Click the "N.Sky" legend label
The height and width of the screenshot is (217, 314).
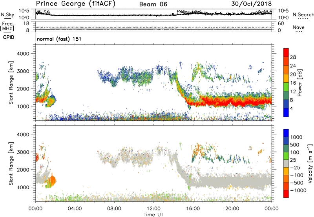[x=7, y=14]
